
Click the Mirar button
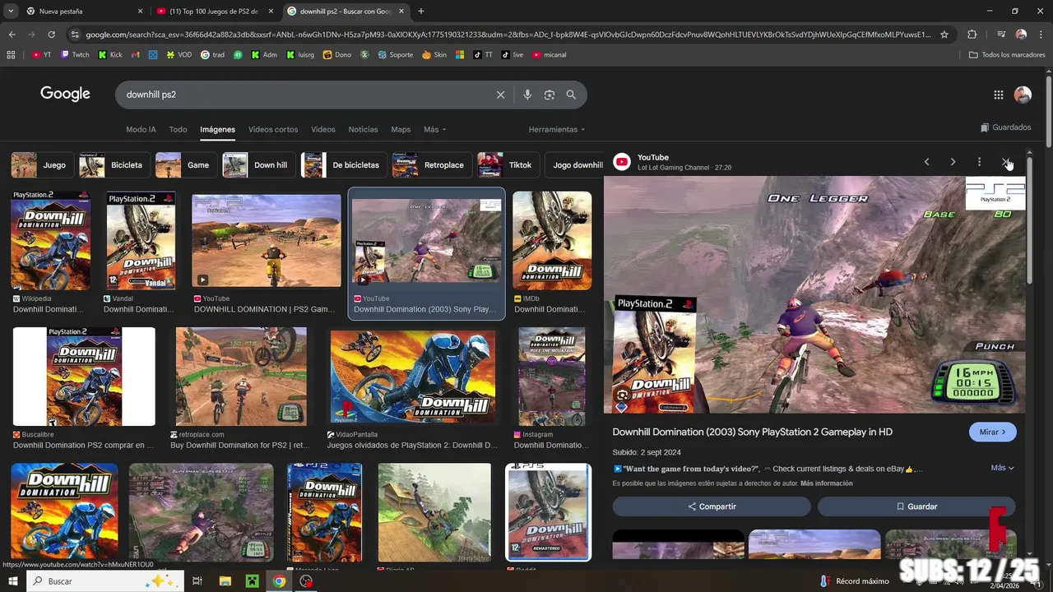pyautogui.click(x=993, y=432)
